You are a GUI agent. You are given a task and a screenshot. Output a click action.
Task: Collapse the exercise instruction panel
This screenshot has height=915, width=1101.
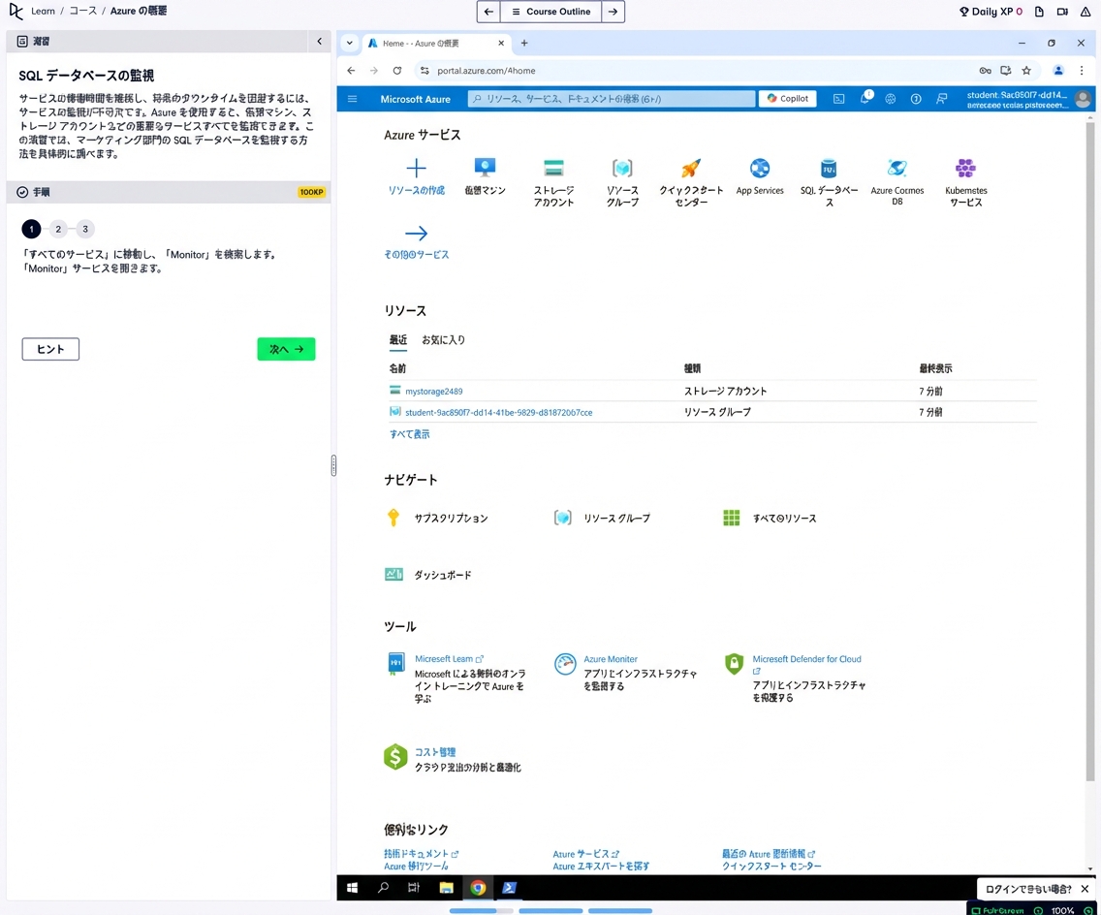320,42
